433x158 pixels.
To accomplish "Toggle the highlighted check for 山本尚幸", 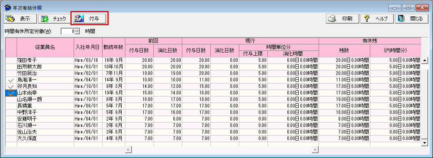I will click(x=11, y=93).
